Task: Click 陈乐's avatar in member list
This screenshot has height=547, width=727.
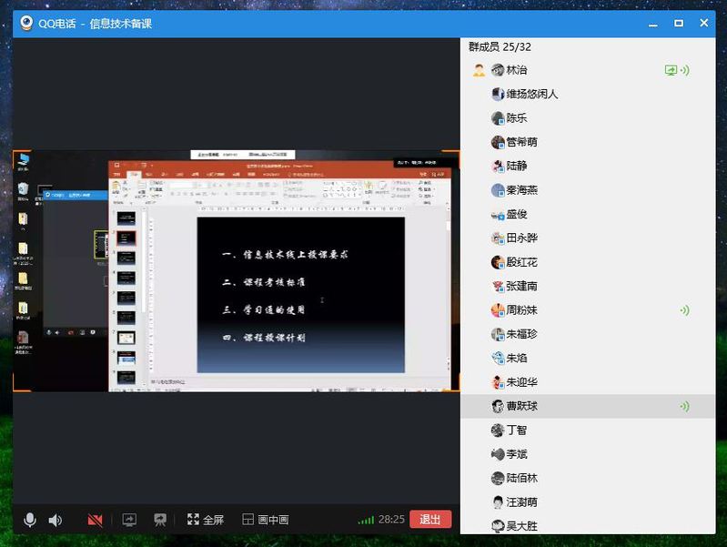Action: 498,118
